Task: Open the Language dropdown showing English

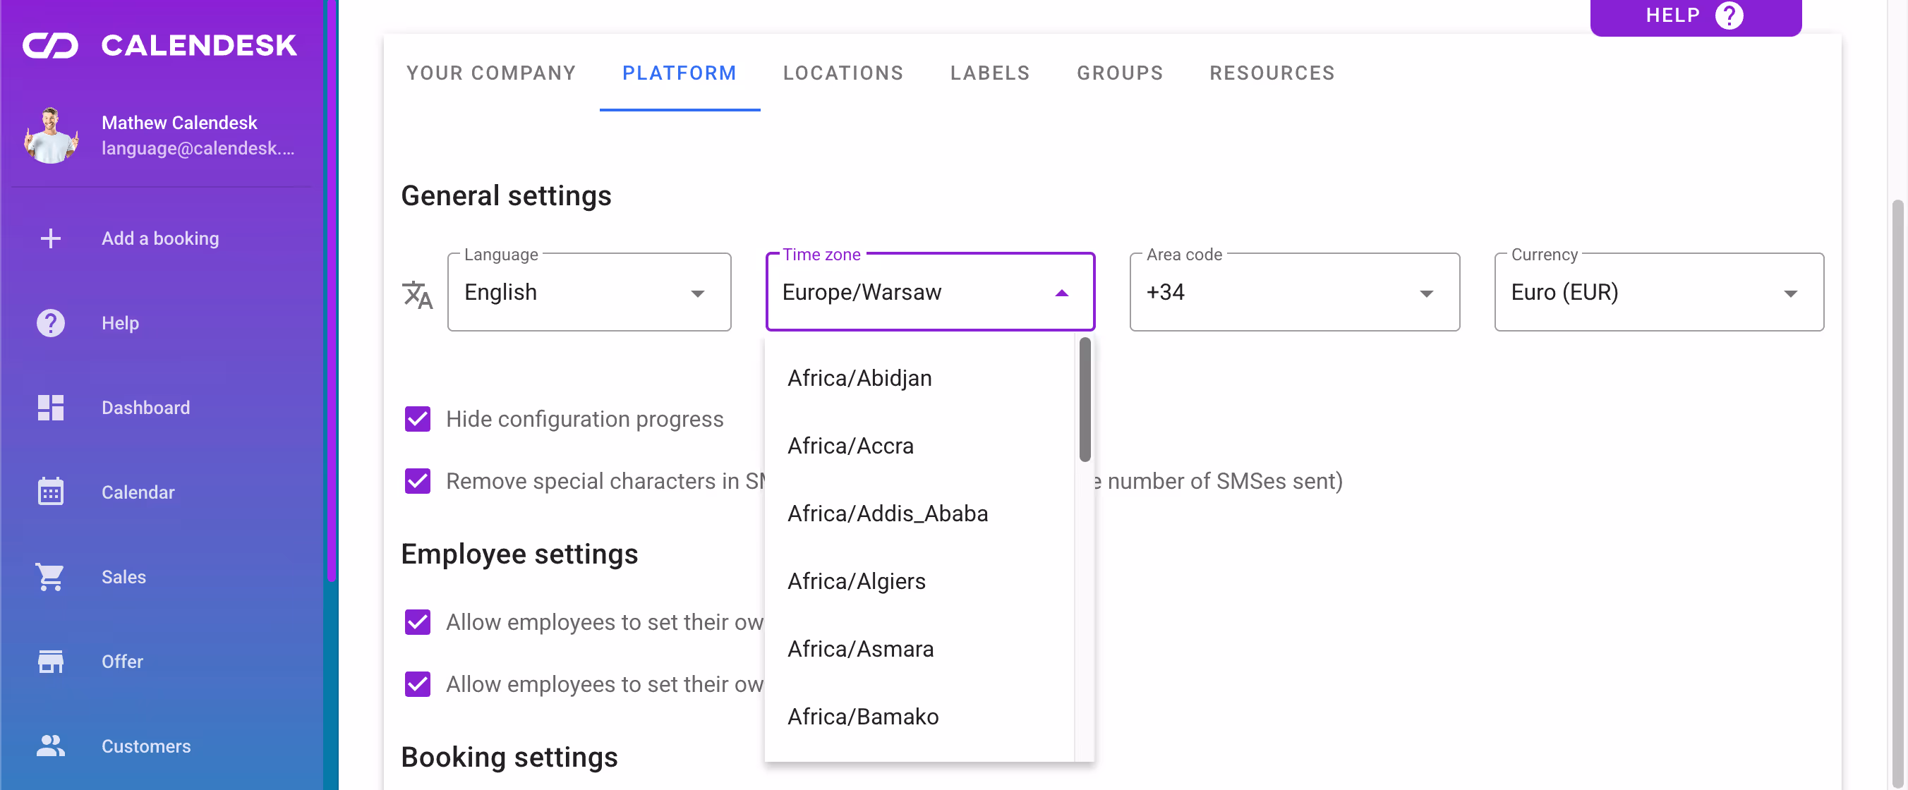Action: click(589, 293)
